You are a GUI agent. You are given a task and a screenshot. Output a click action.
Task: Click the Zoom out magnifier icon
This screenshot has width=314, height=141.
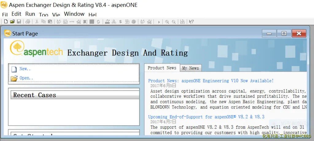click(174, 22)
